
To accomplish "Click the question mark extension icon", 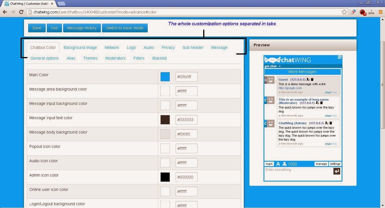I will (371, 12).
